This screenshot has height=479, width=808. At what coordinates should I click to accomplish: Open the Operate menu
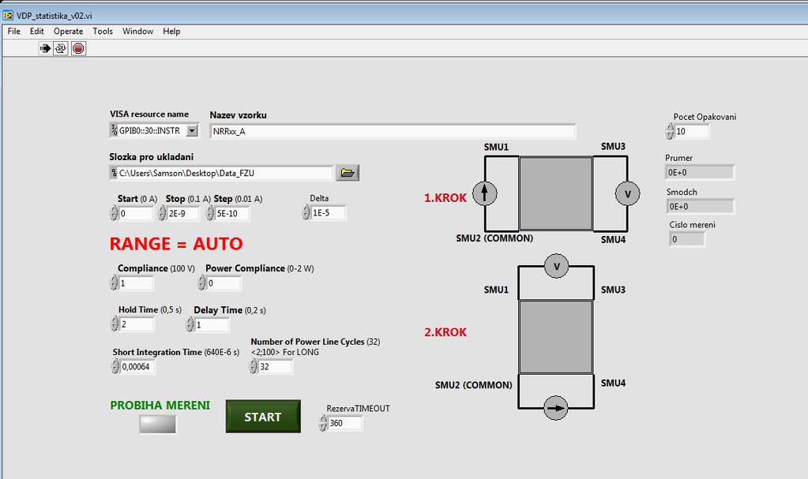[69, 31]
